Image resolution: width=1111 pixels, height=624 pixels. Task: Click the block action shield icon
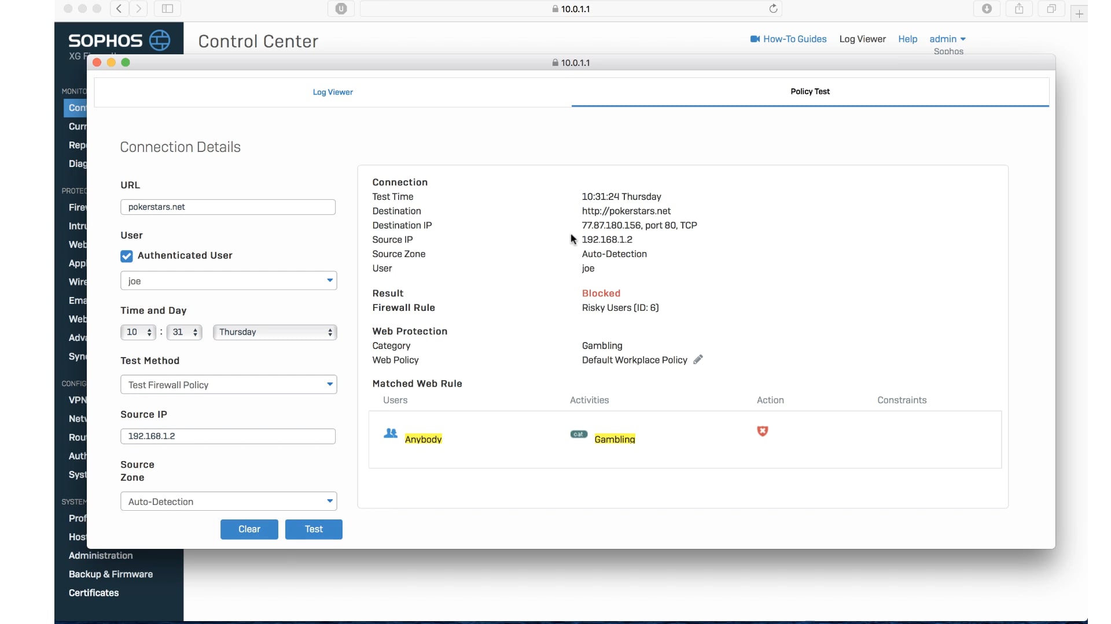763,431
